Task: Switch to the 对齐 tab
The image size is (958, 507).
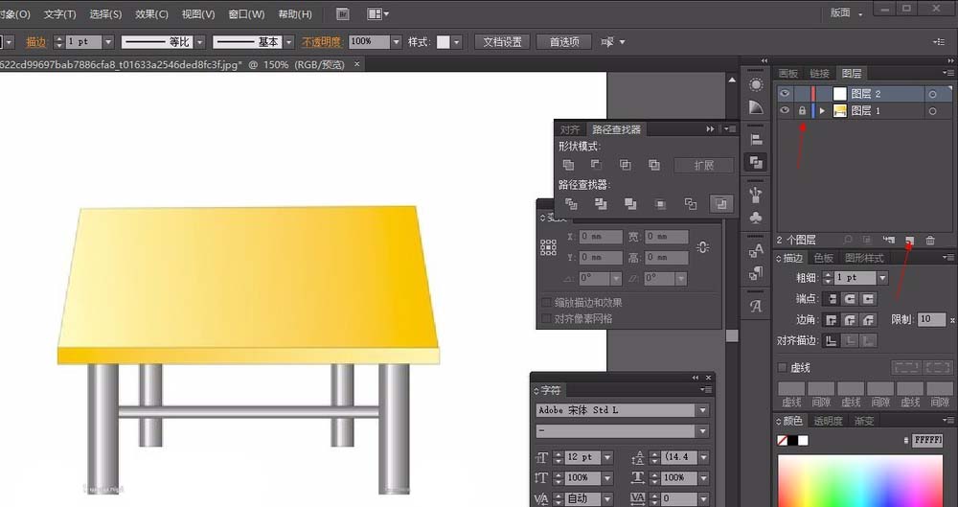Action: pos(570,129)
